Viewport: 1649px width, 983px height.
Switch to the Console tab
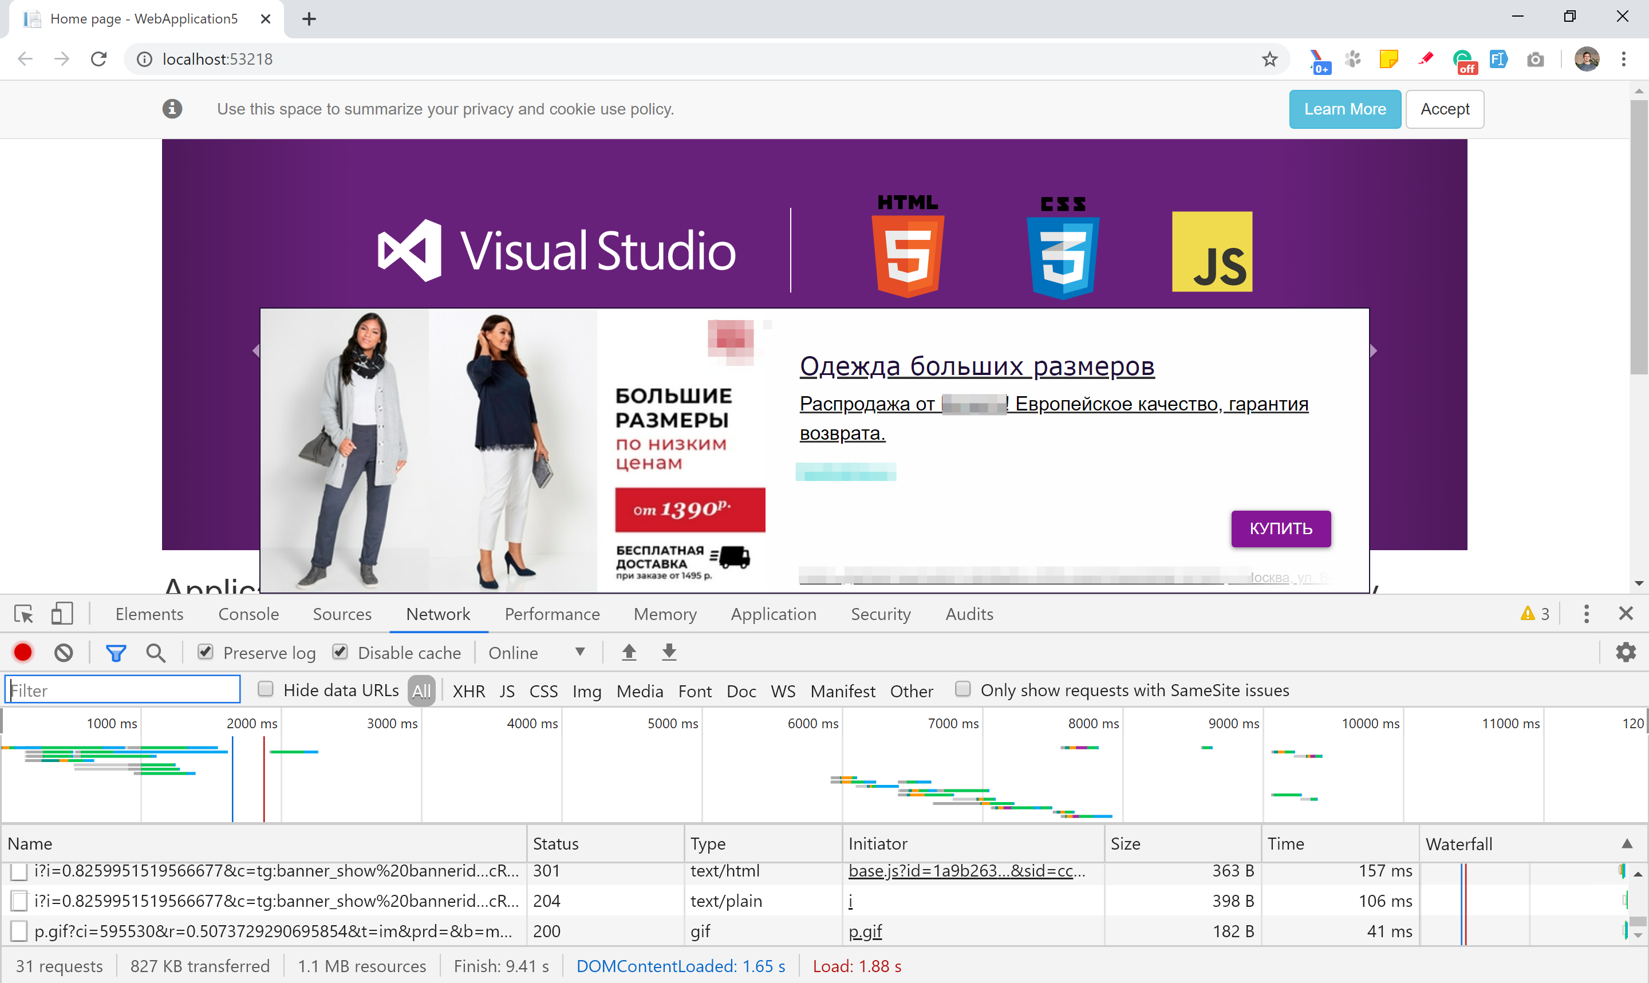pyautogui.click(x=248, y=614)
